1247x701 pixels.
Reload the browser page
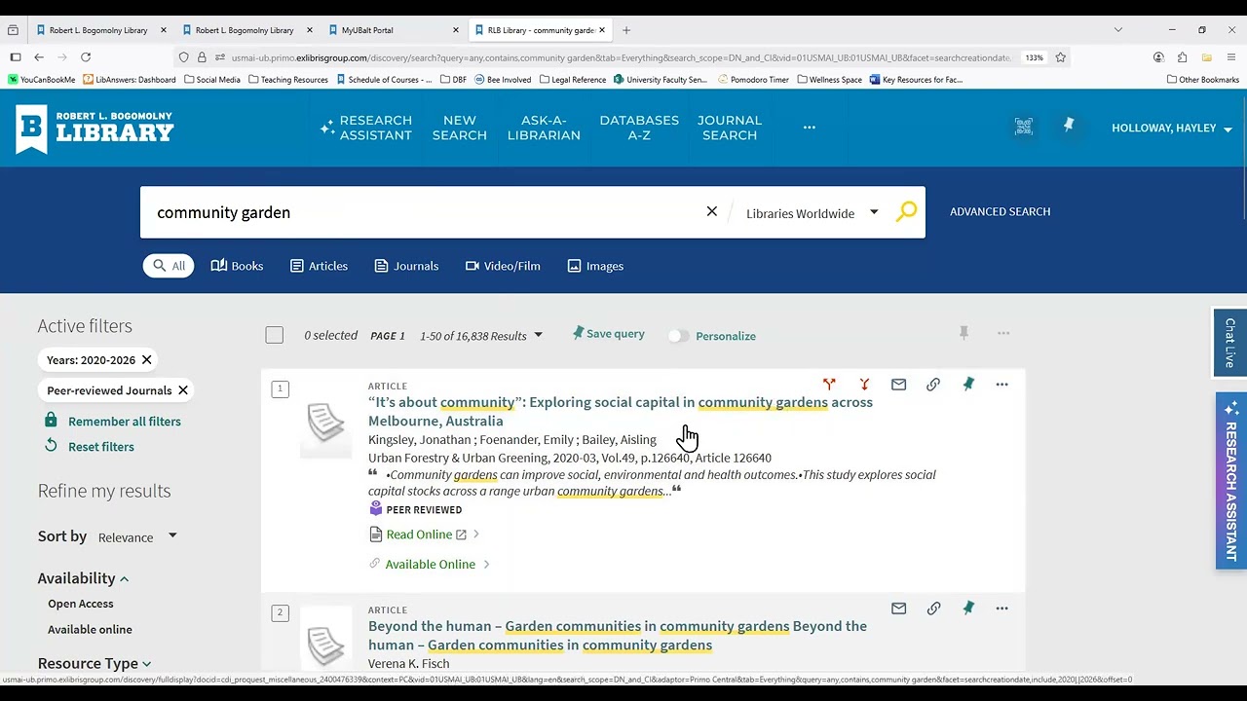pyautogui.click(x=86, y=57)
